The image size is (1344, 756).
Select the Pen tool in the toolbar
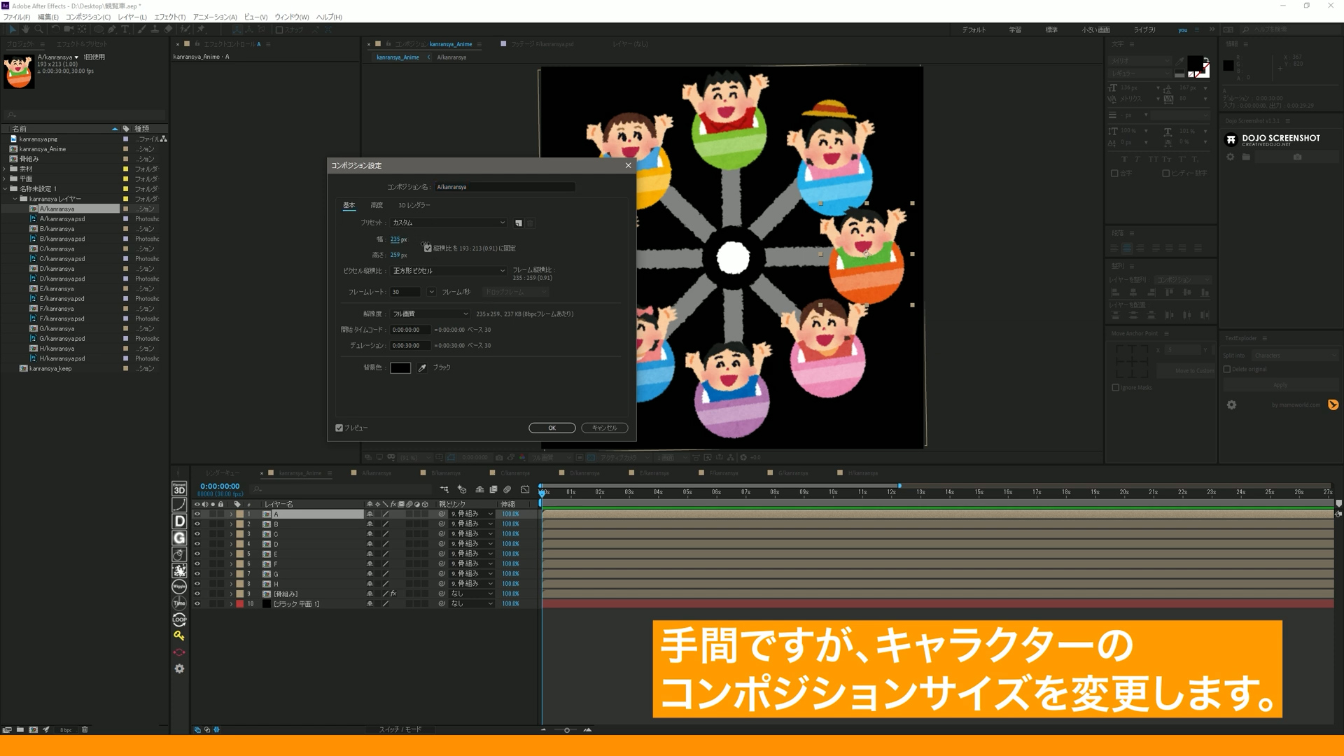(111, 29)
